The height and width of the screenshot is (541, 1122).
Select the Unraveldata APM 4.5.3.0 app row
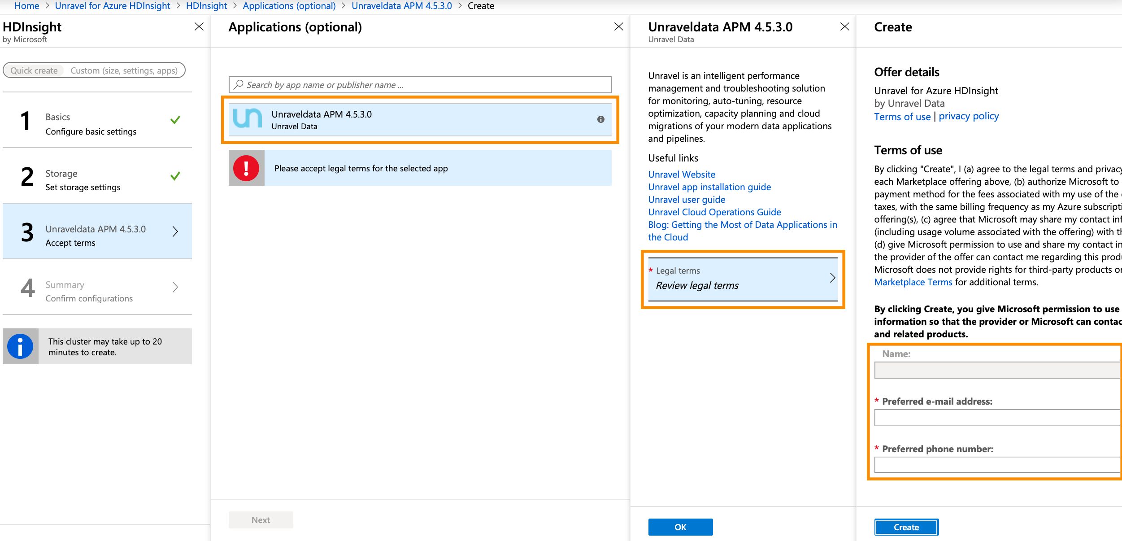(420, 120)
